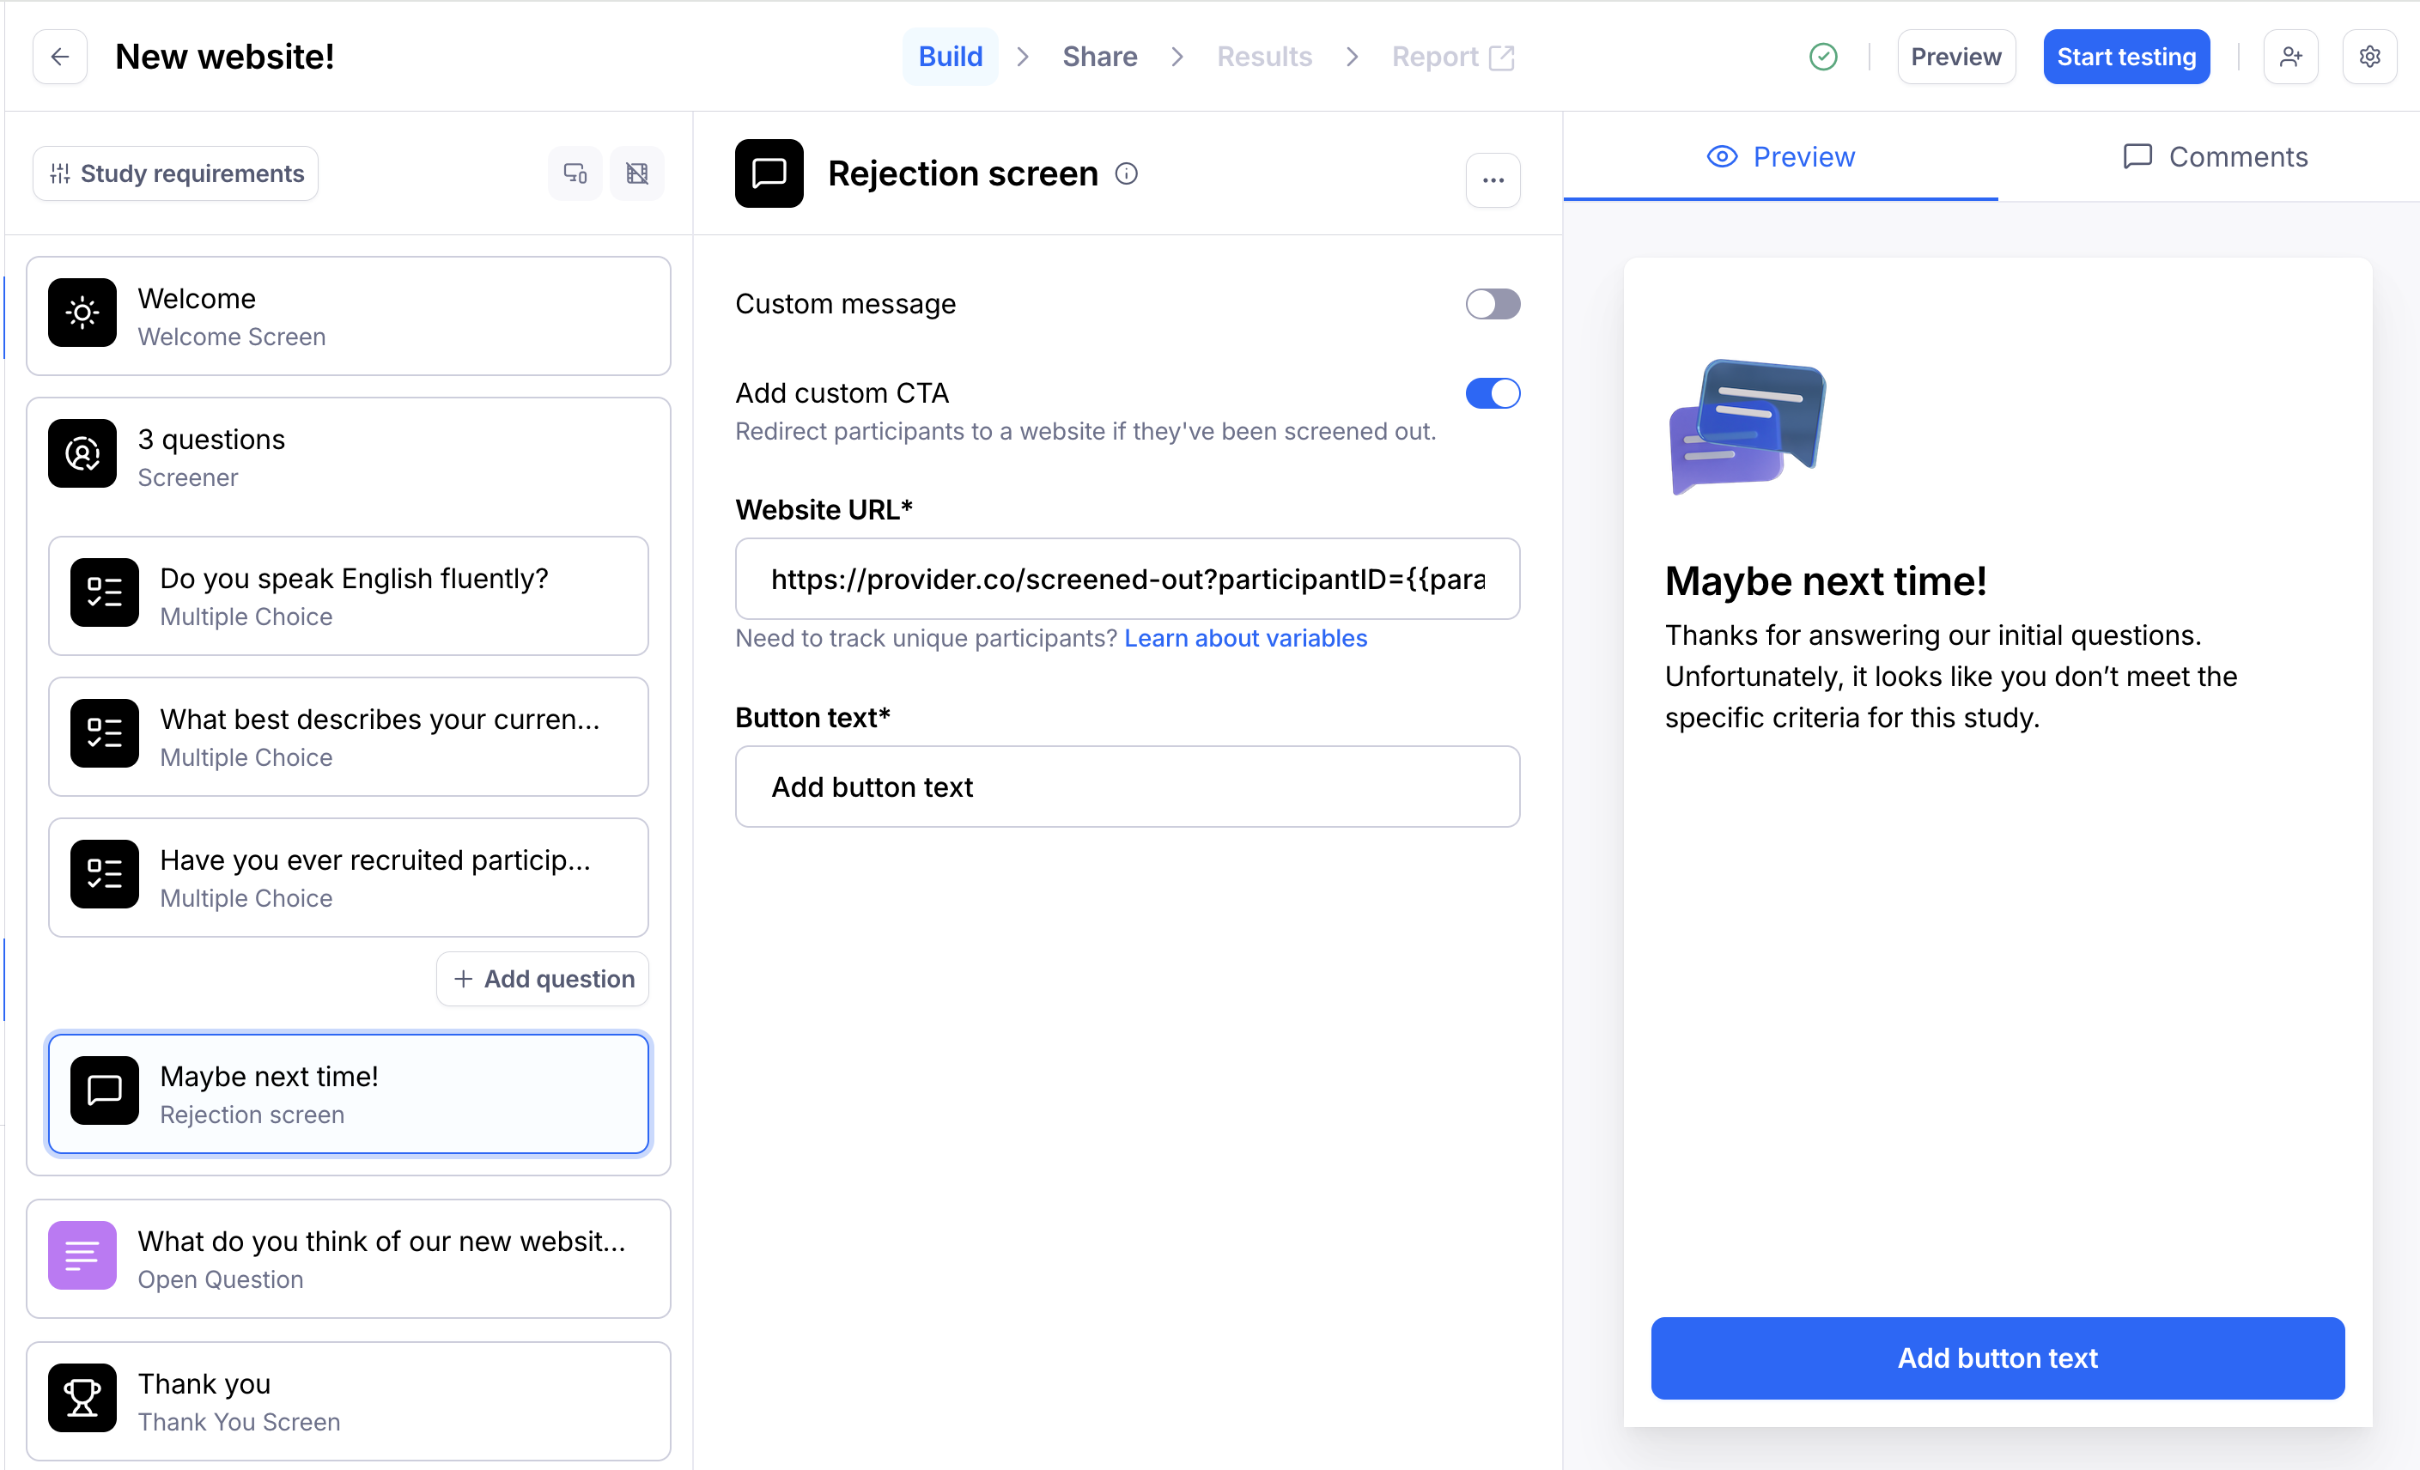Click the invite collaborator icon
This screenshot has height=1470, width=2420.
point(2290,57)
